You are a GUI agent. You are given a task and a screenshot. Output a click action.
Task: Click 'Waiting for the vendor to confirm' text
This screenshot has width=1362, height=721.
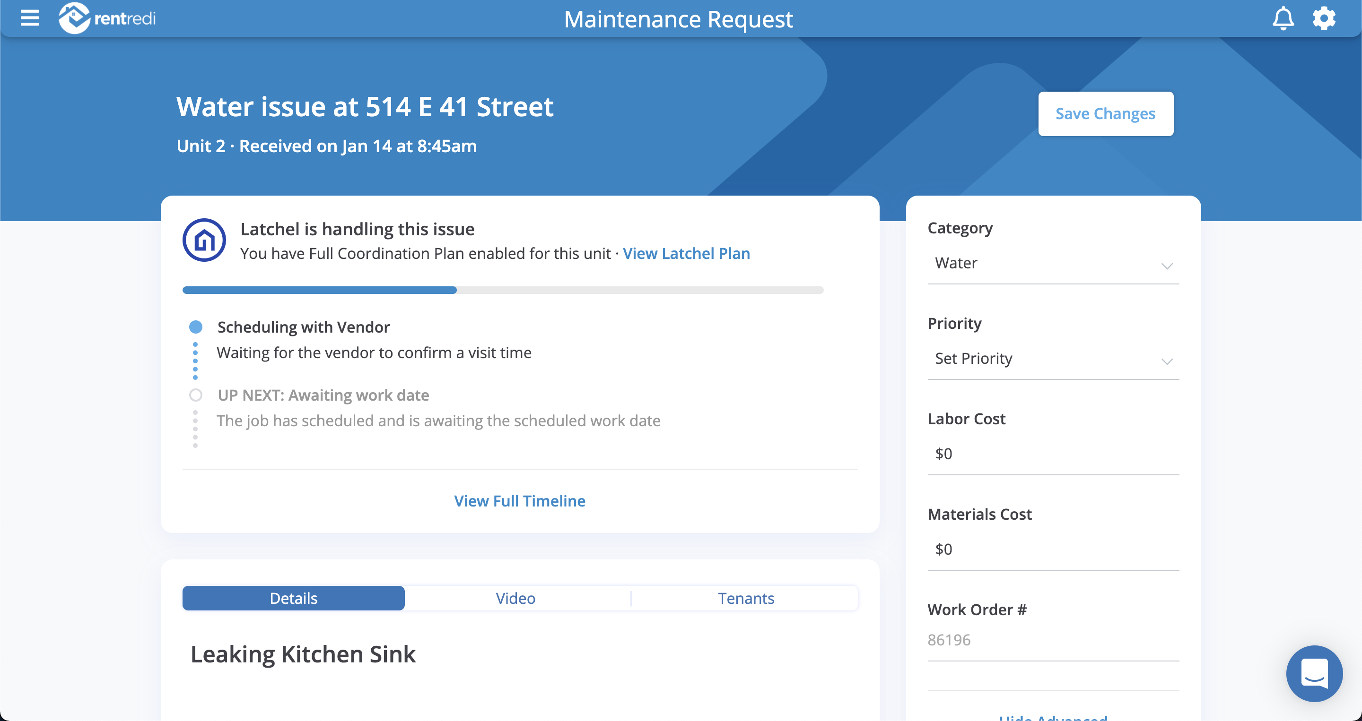coord(374,353)
